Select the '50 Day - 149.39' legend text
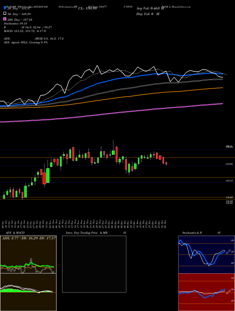Image resolution: width=235 pixels, height=311 pixels. 19,14
